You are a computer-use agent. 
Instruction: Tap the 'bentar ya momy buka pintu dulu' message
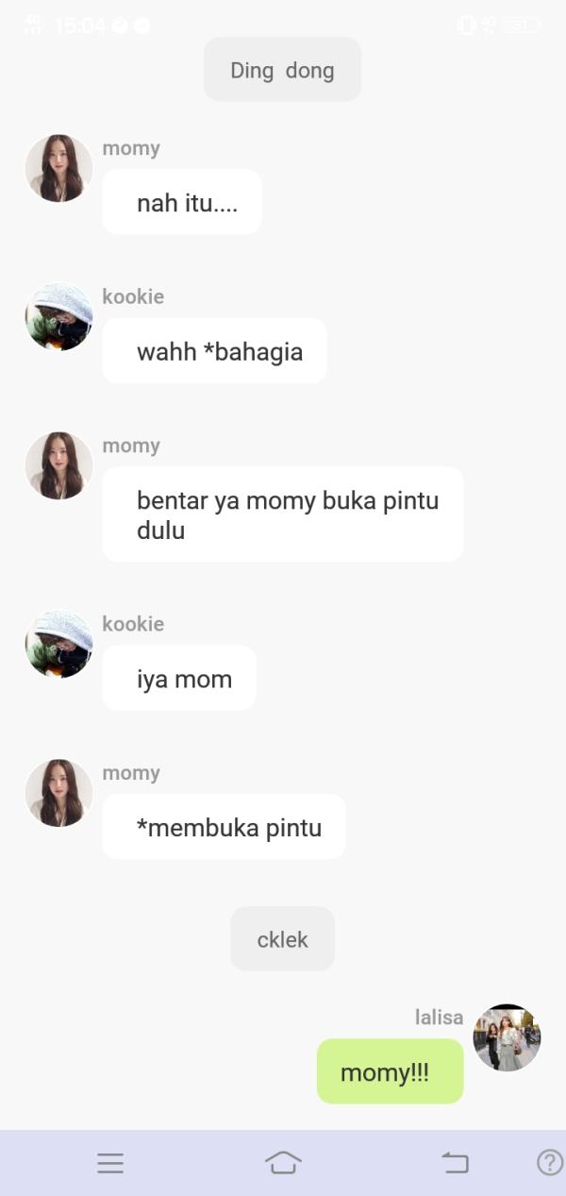pyautogui.click(x=283, y=514)
